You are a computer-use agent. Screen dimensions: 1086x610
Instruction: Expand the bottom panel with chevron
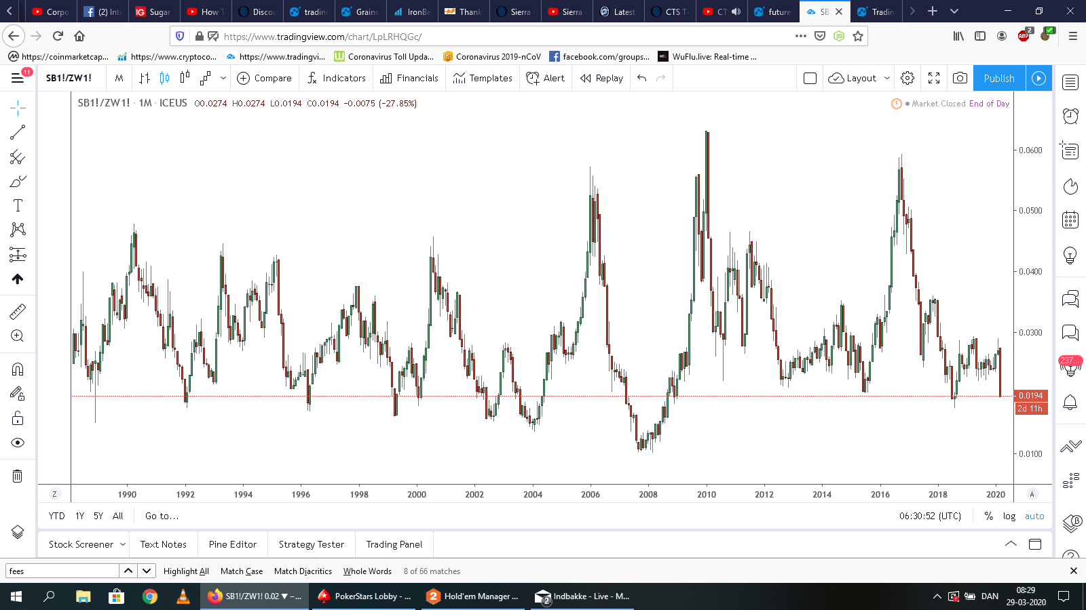pos(1011,544)
